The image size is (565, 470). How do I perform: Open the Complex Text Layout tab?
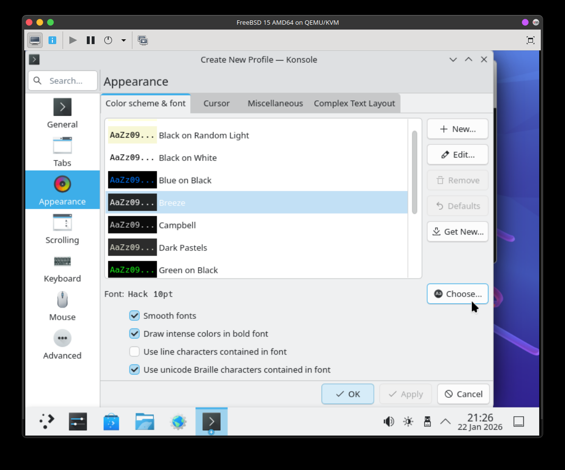tap(354, 103)
